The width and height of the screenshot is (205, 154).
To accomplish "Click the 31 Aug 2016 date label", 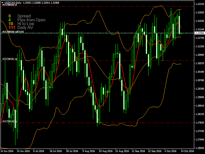I will tap(122, 151).
